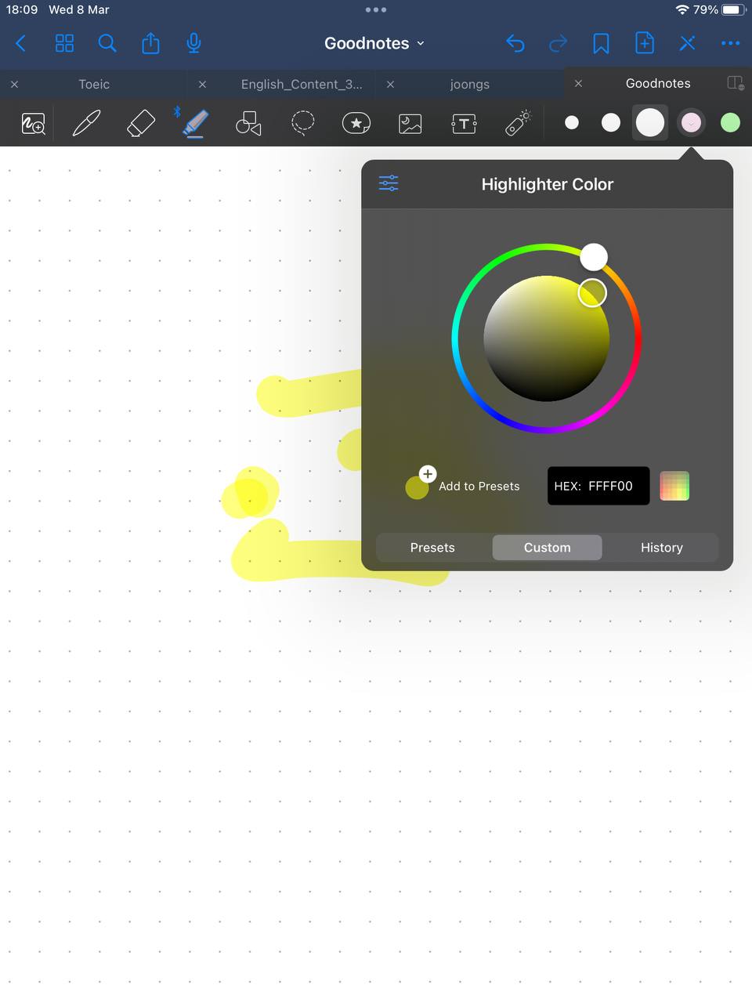Screen dimensions: 752x1003
Task: Open the Elements sticker tool
Action: [356, 123]
